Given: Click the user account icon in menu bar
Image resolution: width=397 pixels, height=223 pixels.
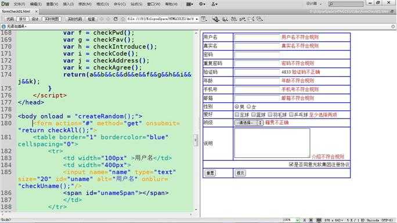Looking at the screenshot, I should click(214, 4).
